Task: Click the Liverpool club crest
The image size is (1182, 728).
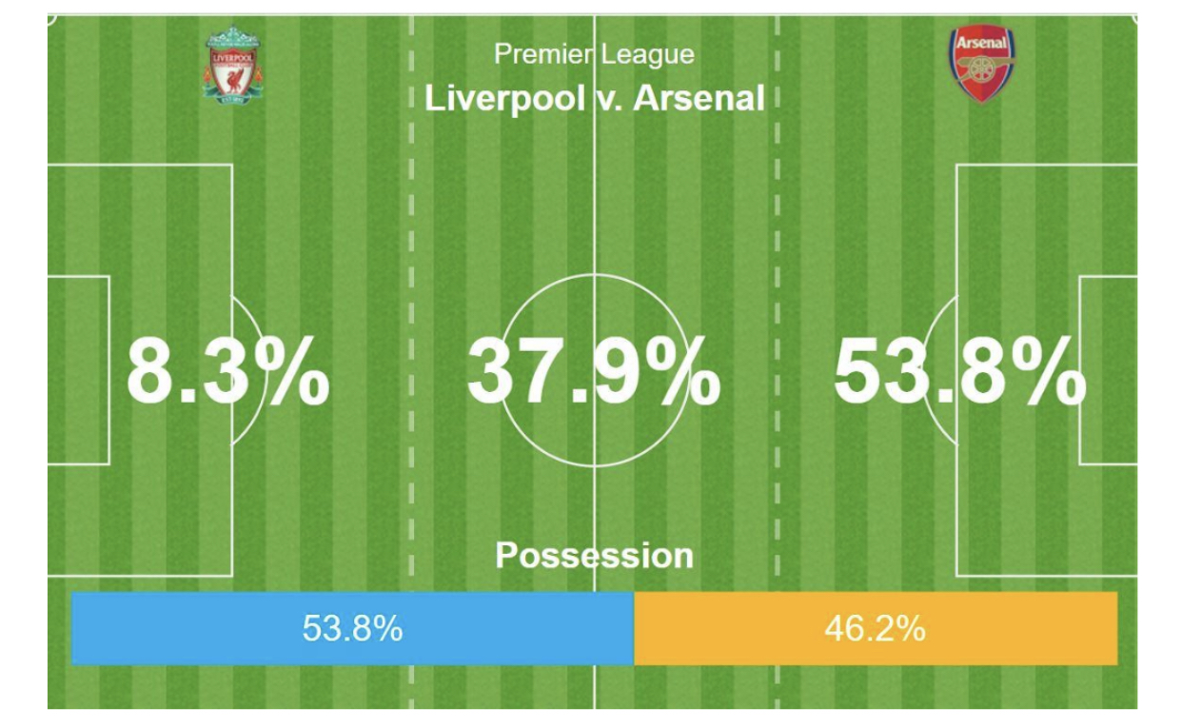Action: (231, 65)
